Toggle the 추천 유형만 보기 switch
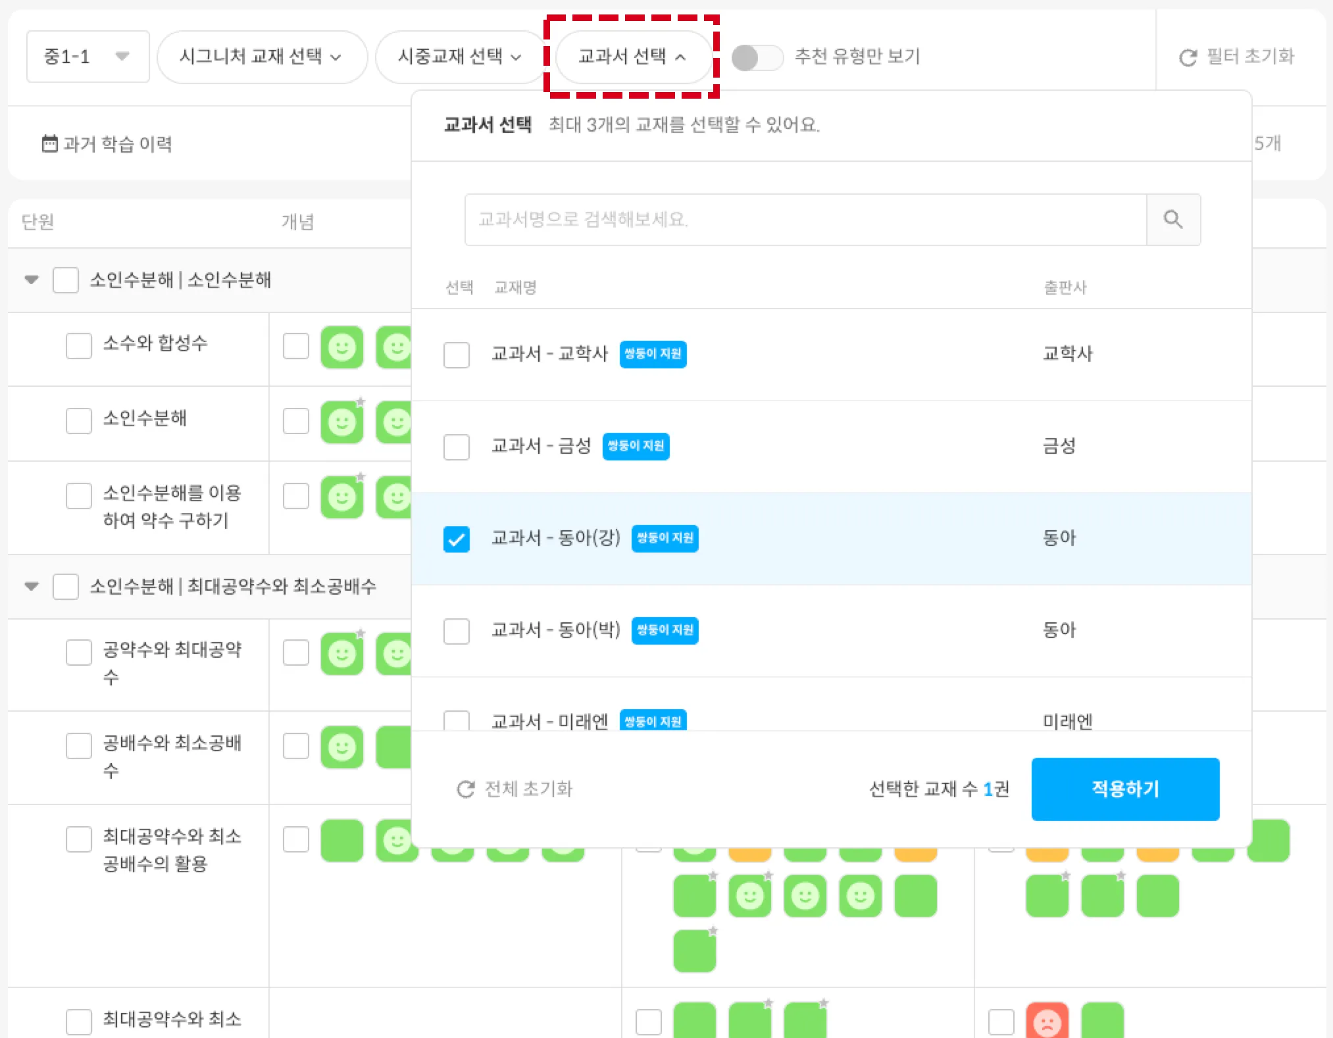Viewport: 1333px width, 1038px height. pos(757,58)
